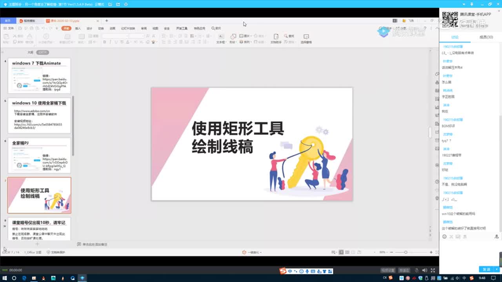Image resolution: width=502 pixels, height=282 pixels.
Task: Click the 图片 picture insert icon
Action: 245,36
